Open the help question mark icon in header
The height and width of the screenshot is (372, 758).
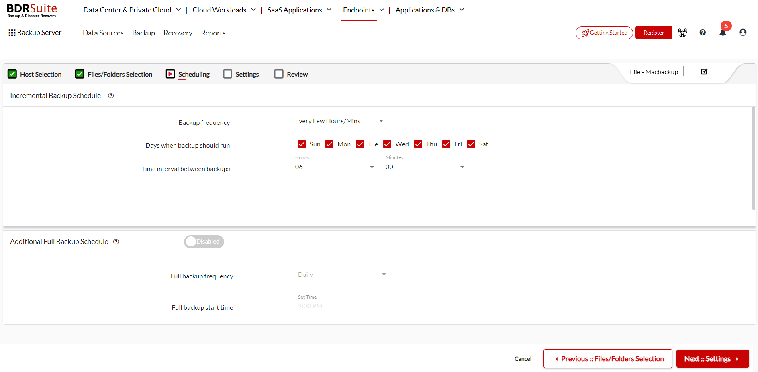pyautogui.click(x=703, y=33)
